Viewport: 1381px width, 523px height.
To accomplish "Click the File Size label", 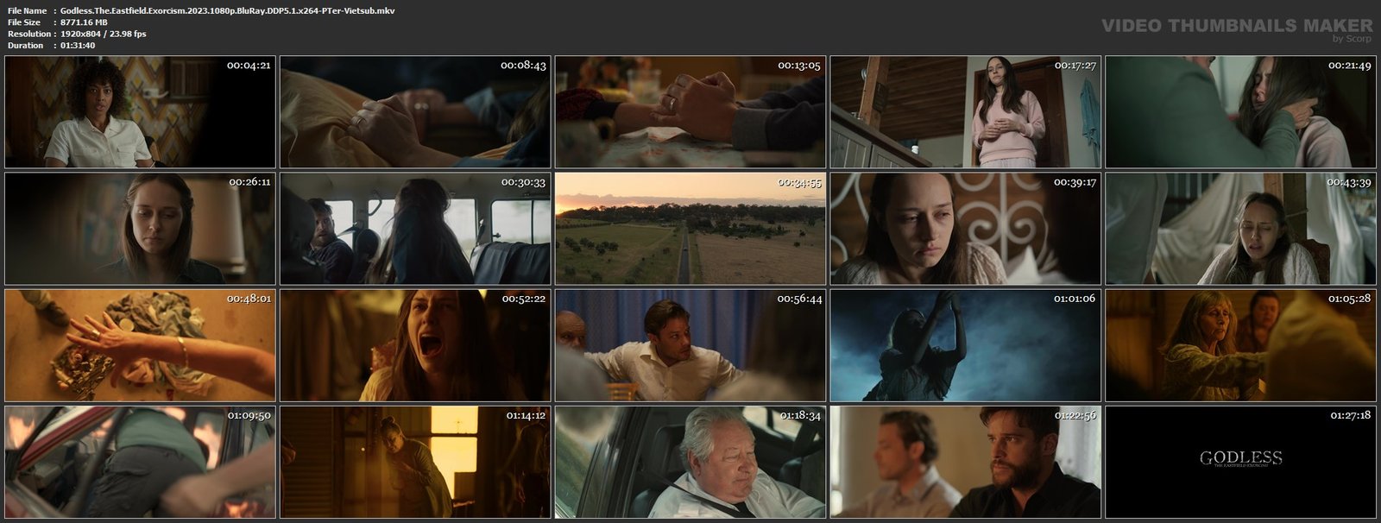I will [x=24, y=22].
